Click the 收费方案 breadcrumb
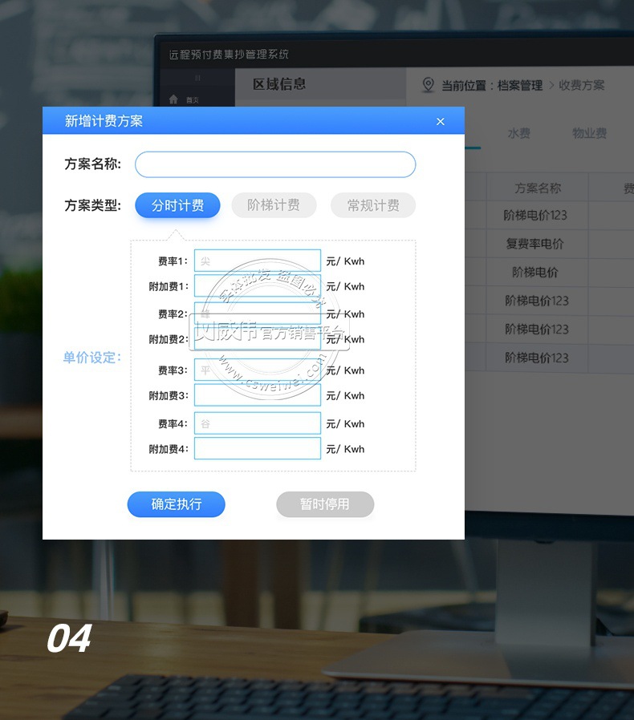The height and width of the screenshot is (720, 634). [x=582, y=86]
